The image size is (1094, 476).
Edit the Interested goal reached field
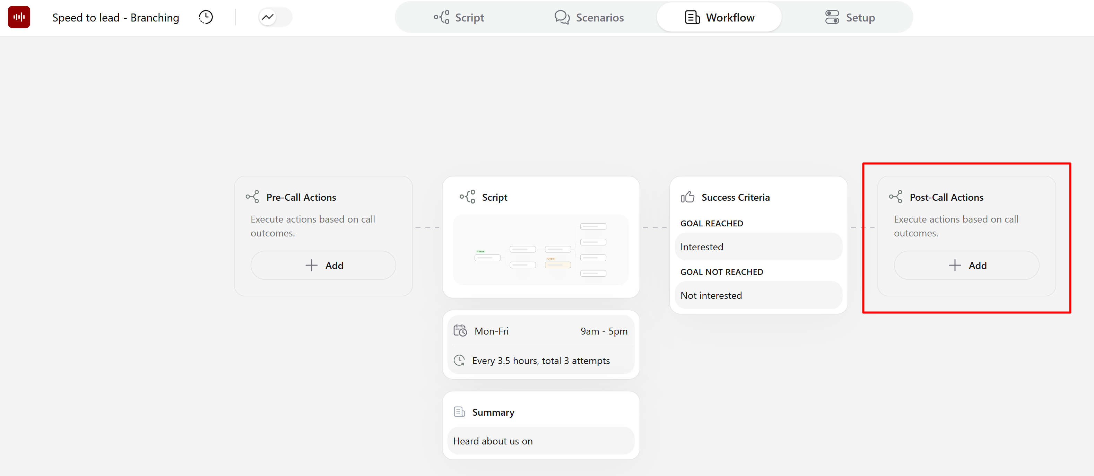(x=758, y=247)
